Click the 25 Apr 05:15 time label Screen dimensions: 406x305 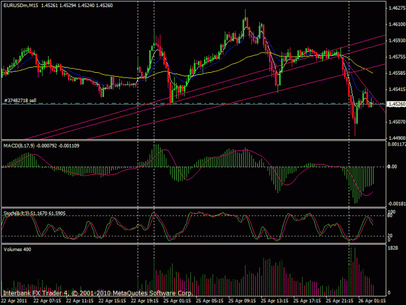(x=209, y=301)
